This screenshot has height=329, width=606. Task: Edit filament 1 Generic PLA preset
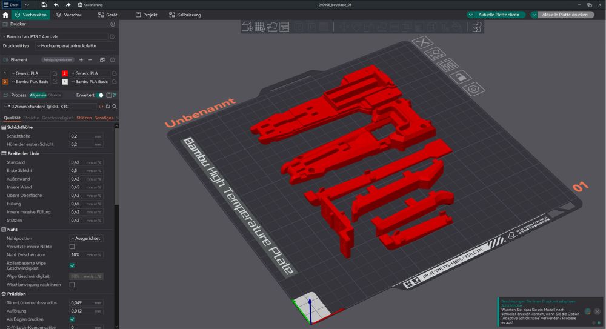tap(55, 73)
